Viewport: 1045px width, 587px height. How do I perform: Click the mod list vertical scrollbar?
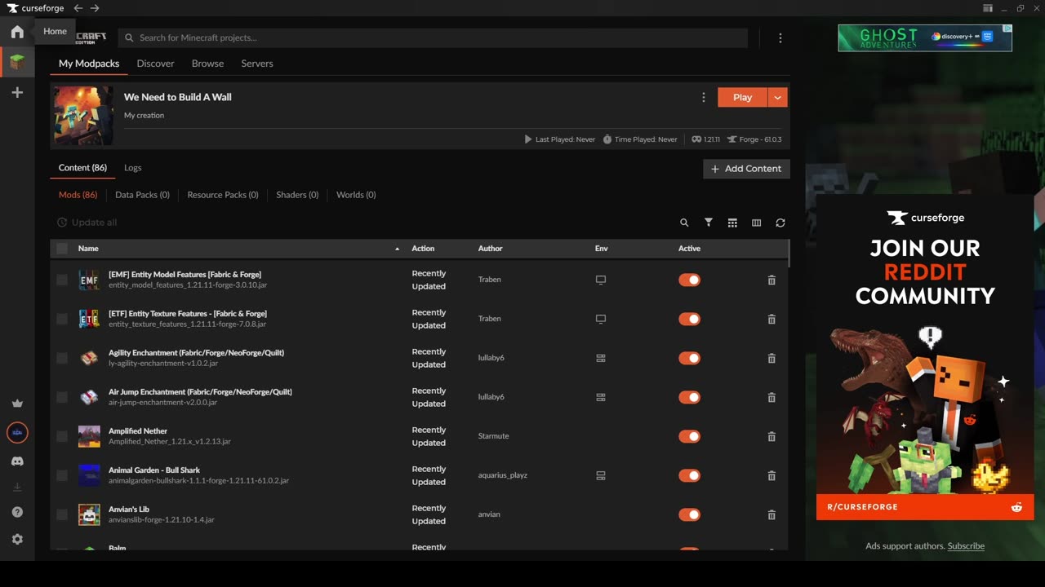click(x=789, y=254)
